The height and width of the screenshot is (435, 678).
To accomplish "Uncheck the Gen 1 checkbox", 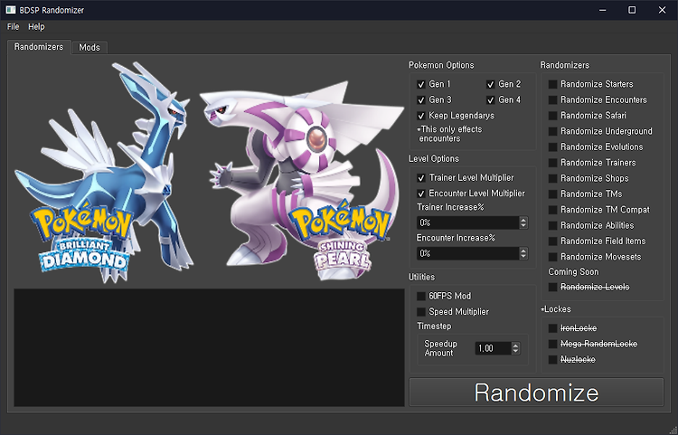I will pyautogui.click(x=421, y=84).
